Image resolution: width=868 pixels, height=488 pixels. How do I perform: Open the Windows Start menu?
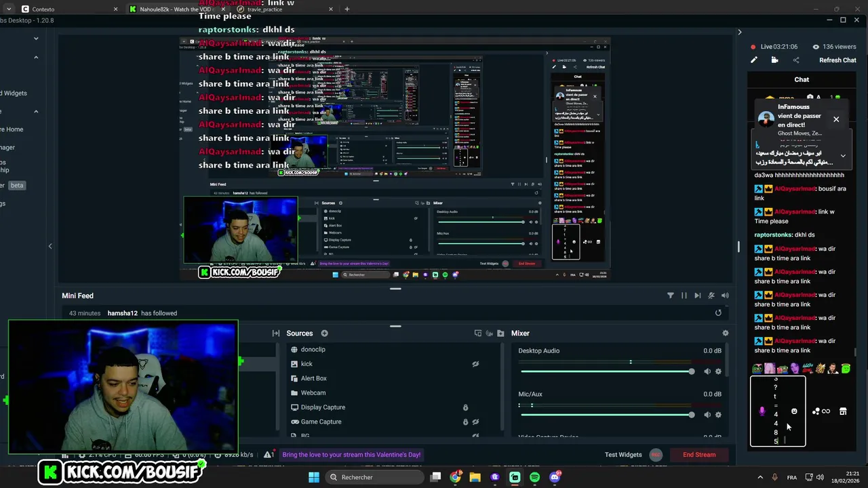314,477
